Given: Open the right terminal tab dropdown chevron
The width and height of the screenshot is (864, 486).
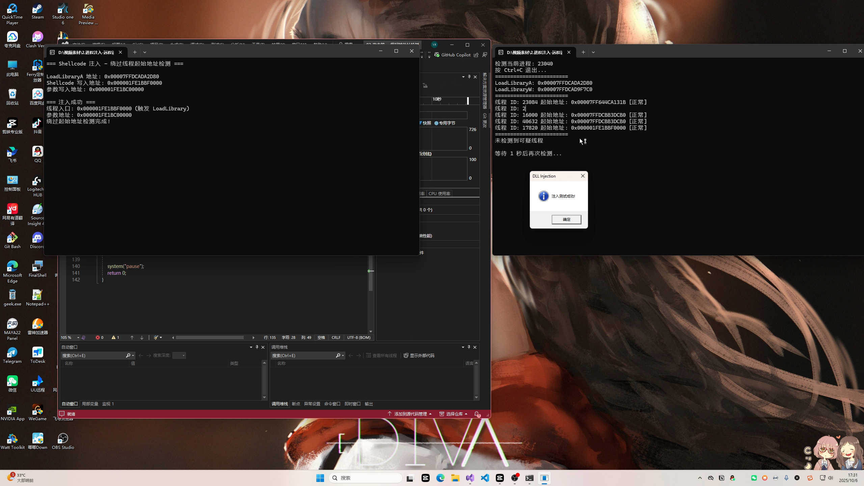Looking at the screenshot, I should tap(593, 52).
